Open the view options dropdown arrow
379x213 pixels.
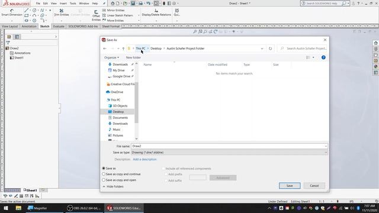tap(313, 57)
